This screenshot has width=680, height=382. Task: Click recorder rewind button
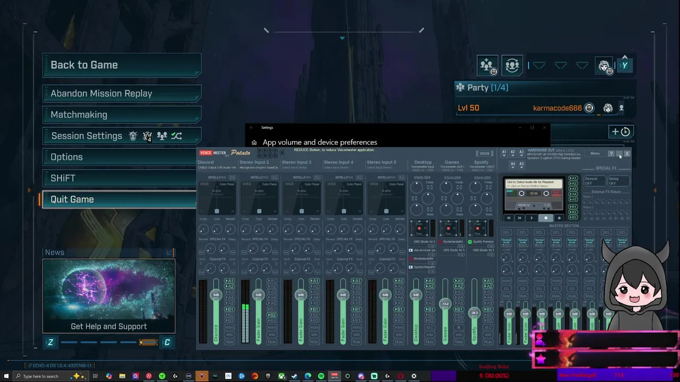508,218
